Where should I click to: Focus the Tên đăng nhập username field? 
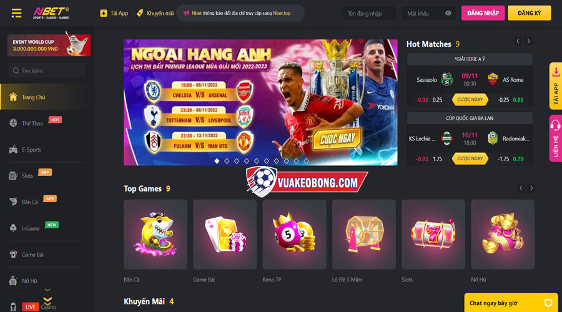click(369, 13)
